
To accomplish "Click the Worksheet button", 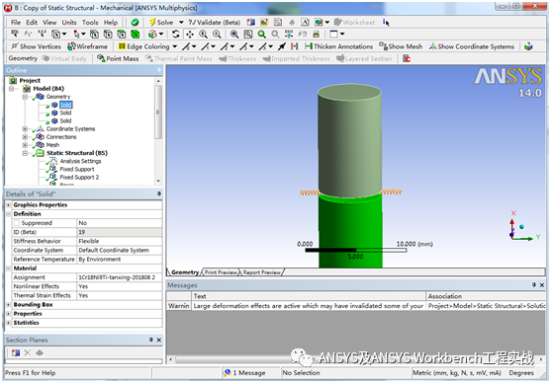I will coord(354,22).
